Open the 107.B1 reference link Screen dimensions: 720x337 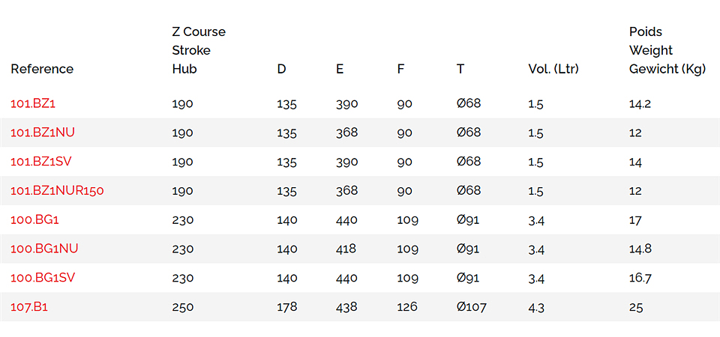coord(29,307)
